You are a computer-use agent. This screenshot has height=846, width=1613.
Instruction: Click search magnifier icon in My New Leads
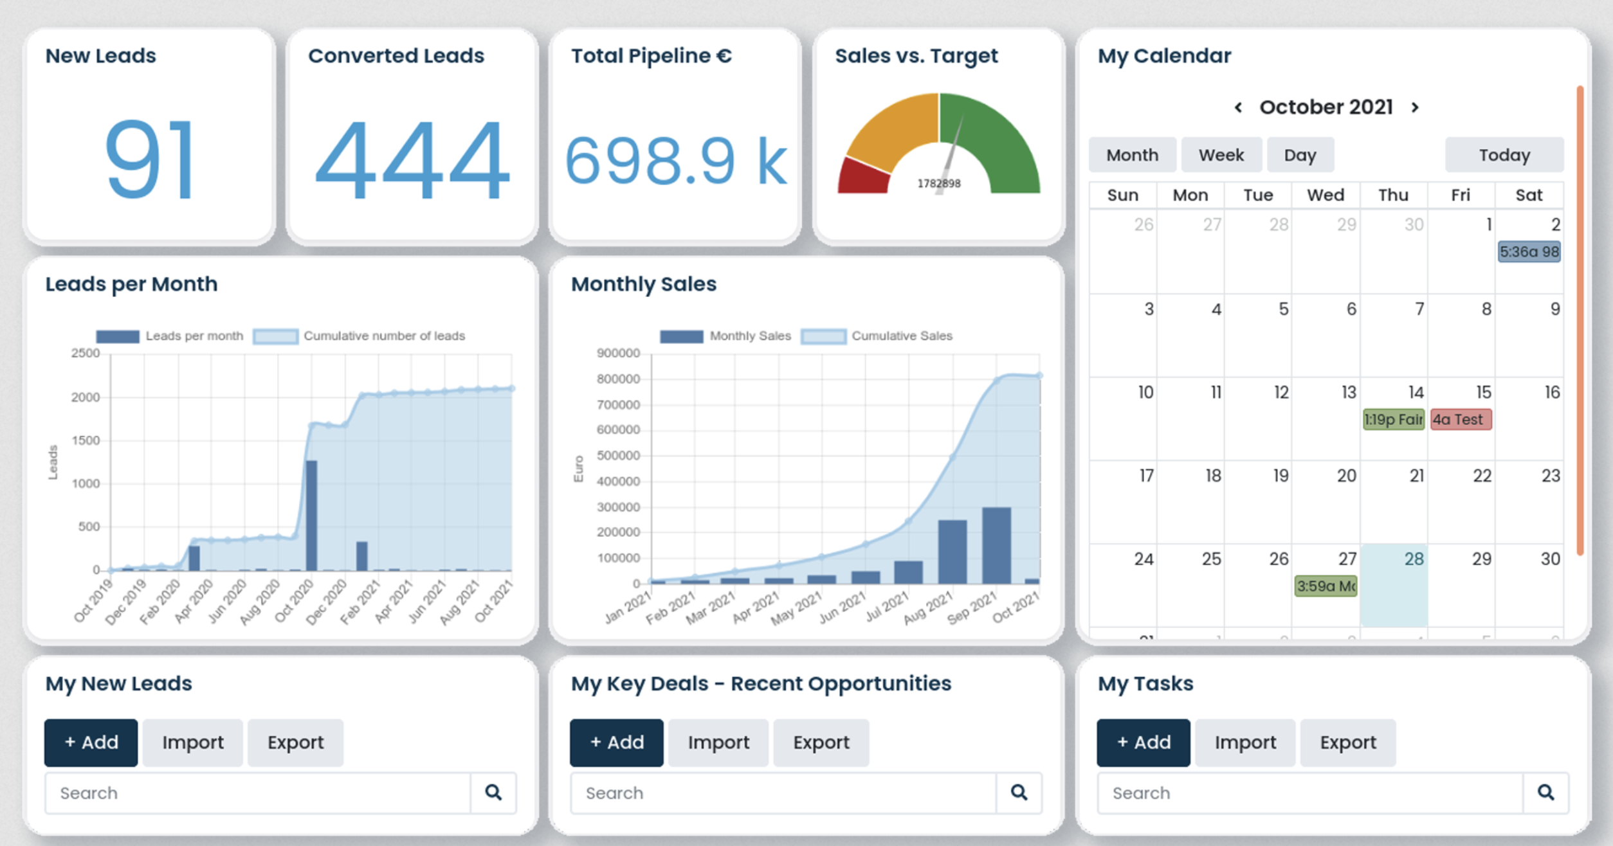(493, 793)
